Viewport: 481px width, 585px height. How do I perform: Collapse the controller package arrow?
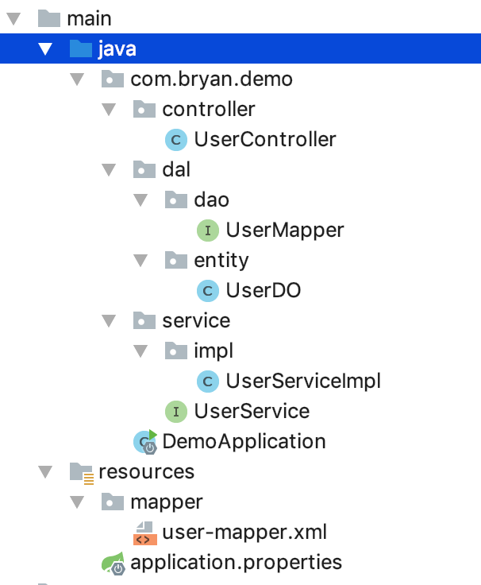click(x=109, y=110)
